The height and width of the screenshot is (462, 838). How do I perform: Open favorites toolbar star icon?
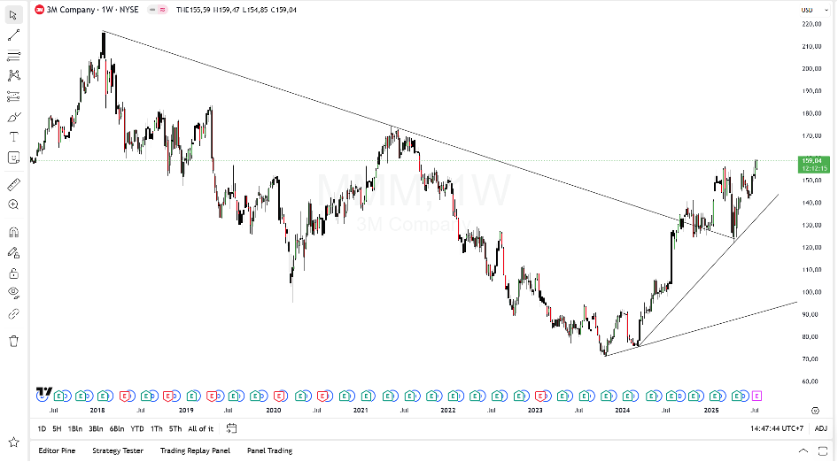pos(13,443)
